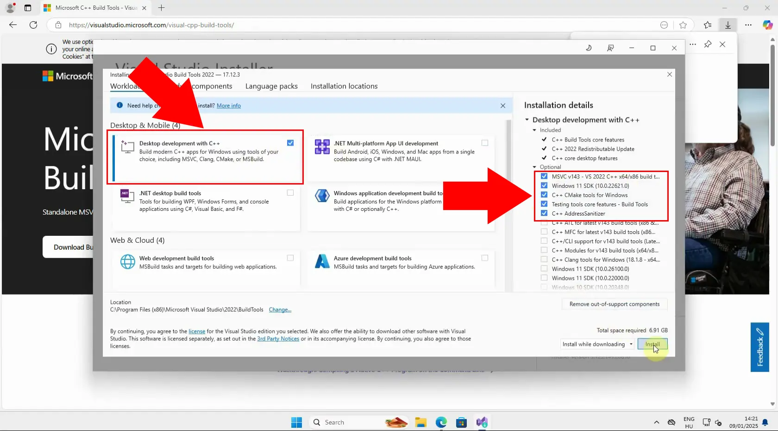778x431 pixels.
Task: Open the Feedback side tab
Action: pos(760,347)
